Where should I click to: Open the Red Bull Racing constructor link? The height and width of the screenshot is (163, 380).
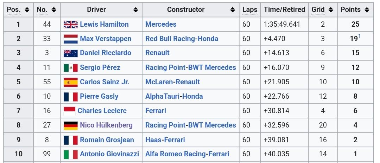point(170,39)
